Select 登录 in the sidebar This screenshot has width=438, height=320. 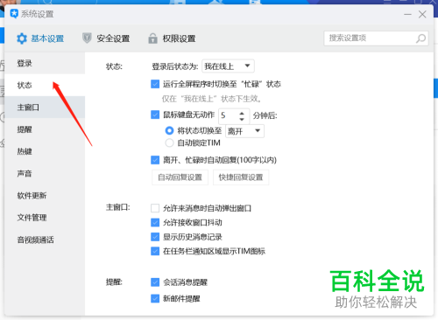click(x=45, y=63)
